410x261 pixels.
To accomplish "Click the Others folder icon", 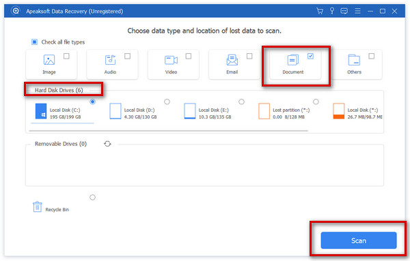I will coord(354,60).
